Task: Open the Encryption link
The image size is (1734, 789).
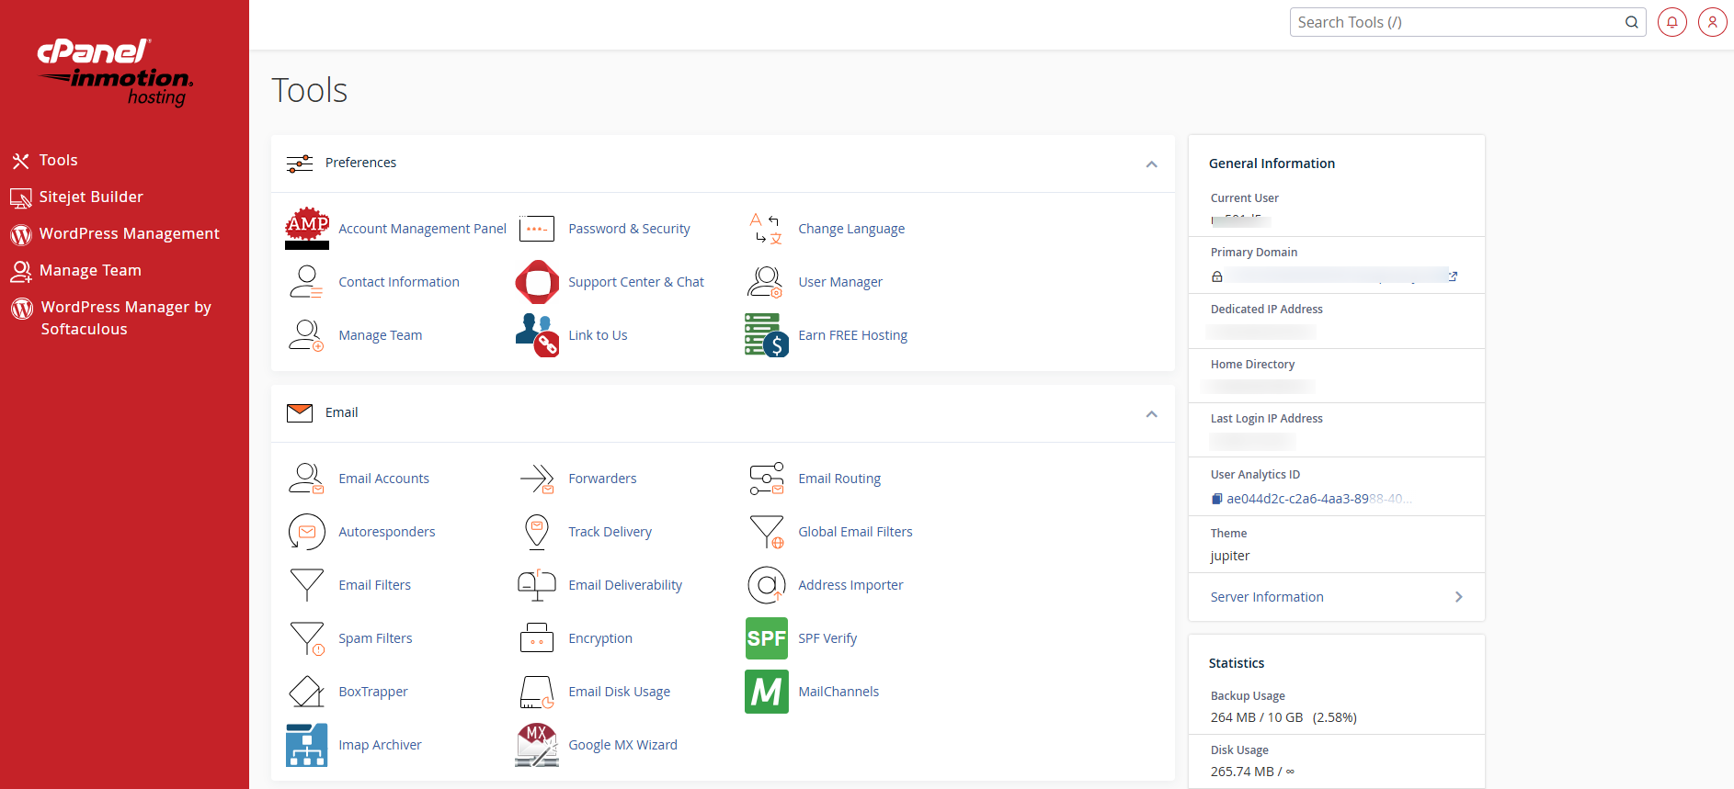Action: coord(600,638)
